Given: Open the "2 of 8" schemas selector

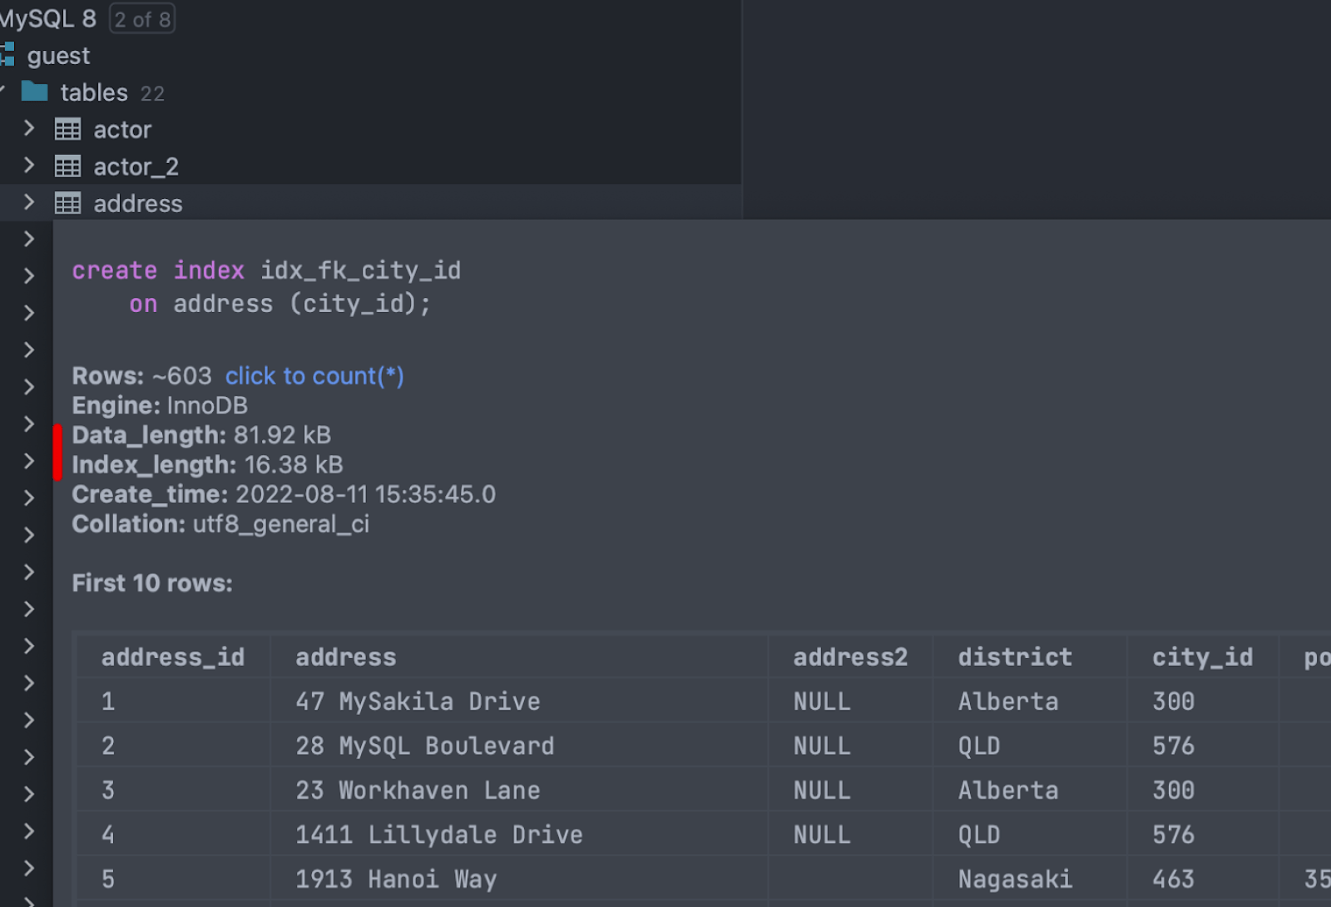Looking at the screenshot, I should point(142,19).
